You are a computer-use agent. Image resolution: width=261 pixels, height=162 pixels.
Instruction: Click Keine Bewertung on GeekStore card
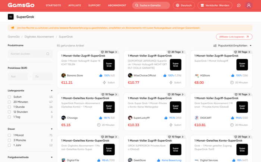(x=172, y=161)
